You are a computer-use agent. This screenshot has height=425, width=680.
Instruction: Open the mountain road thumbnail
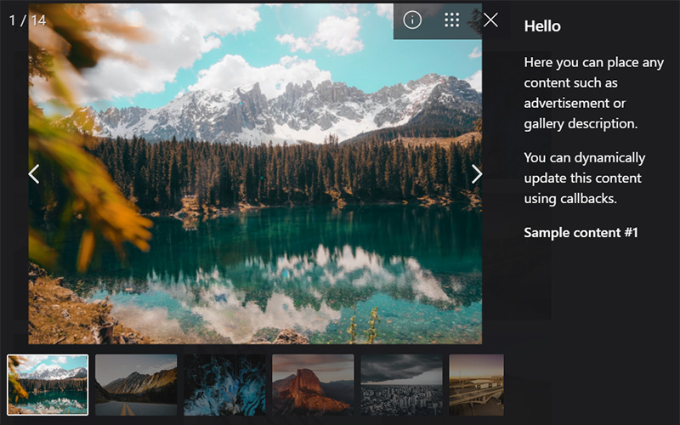(x=136, y=384)
